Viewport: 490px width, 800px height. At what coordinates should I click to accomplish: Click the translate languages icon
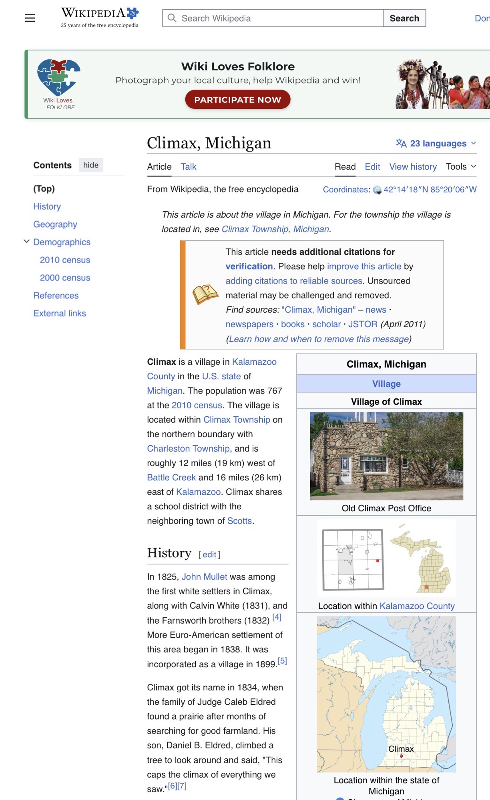click(x=401, y=143)
